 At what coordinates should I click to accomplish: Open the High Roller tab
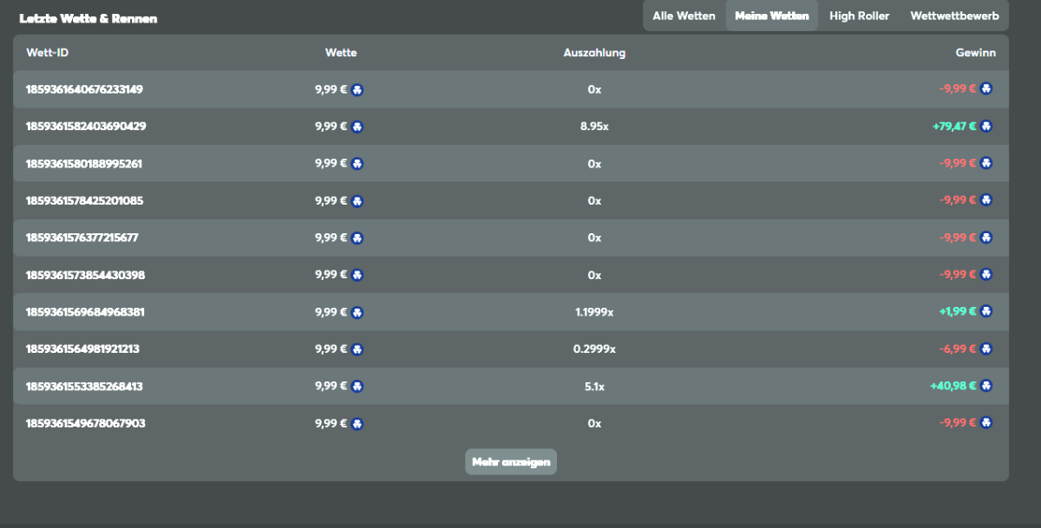click(859, 16)
